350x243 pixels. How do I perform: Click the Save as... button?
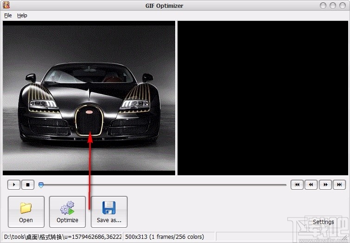tap(109, 212)
